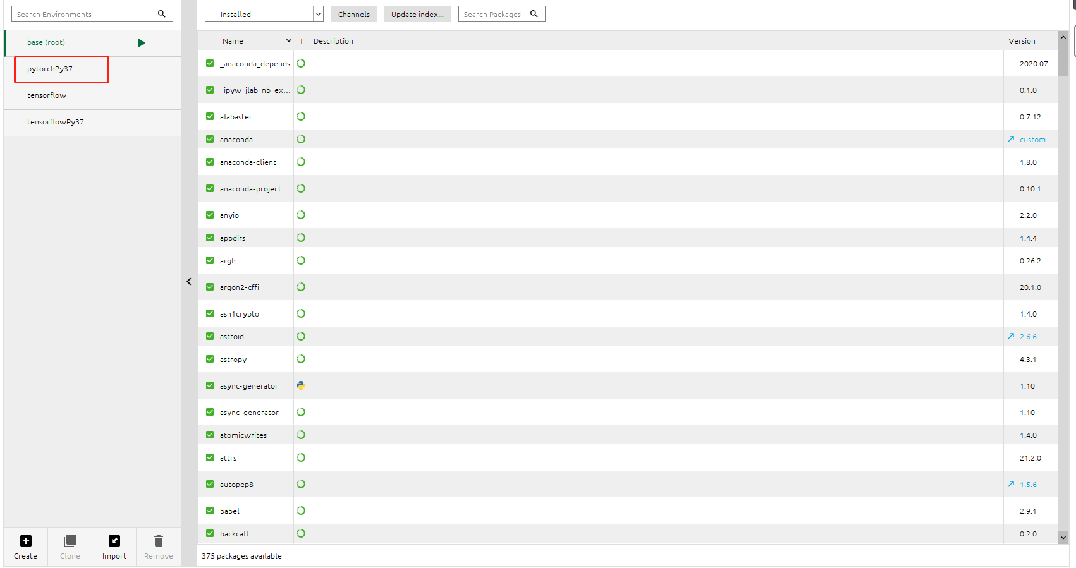Click the 2.6.6 version link for astroid
Viewport: 1076px width, 568px height.
click(x=1028, y=337)
